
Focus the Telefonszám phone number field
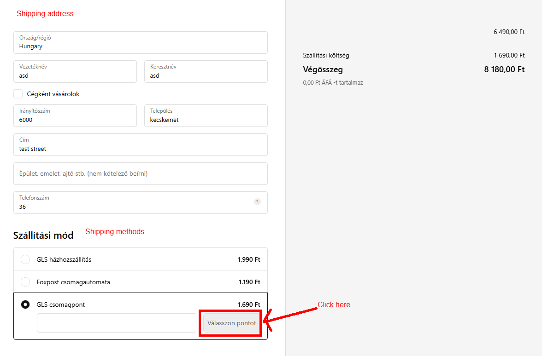(x=134, y=203)
